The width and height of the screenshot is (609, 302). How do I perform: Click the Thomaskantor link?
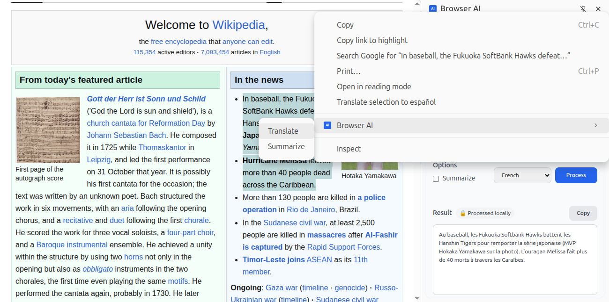(163, 147)
